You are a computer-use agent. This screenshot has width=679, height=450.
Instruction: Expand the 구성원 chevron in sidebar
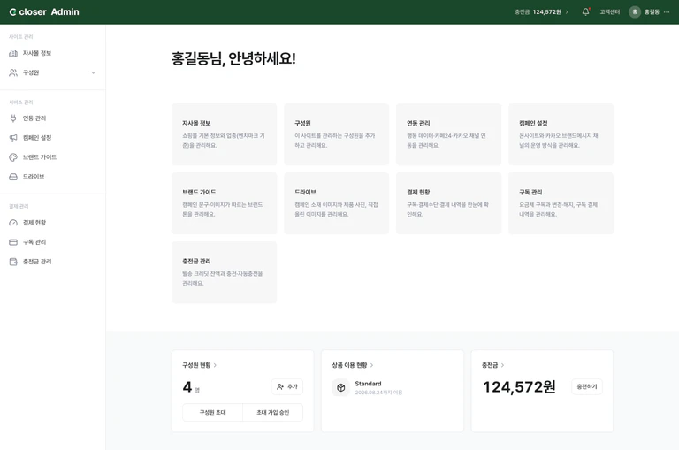coord(93,72)
